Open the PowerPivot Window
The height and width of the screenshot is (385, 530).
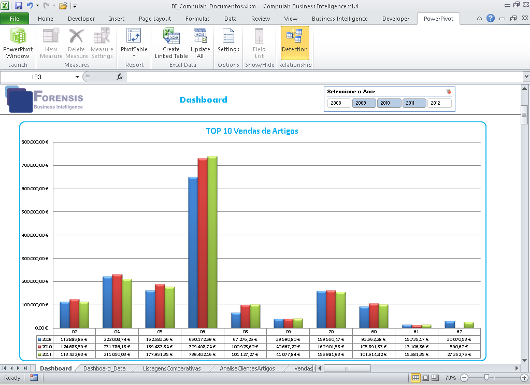pyautogui.click(x=18, y=43)
